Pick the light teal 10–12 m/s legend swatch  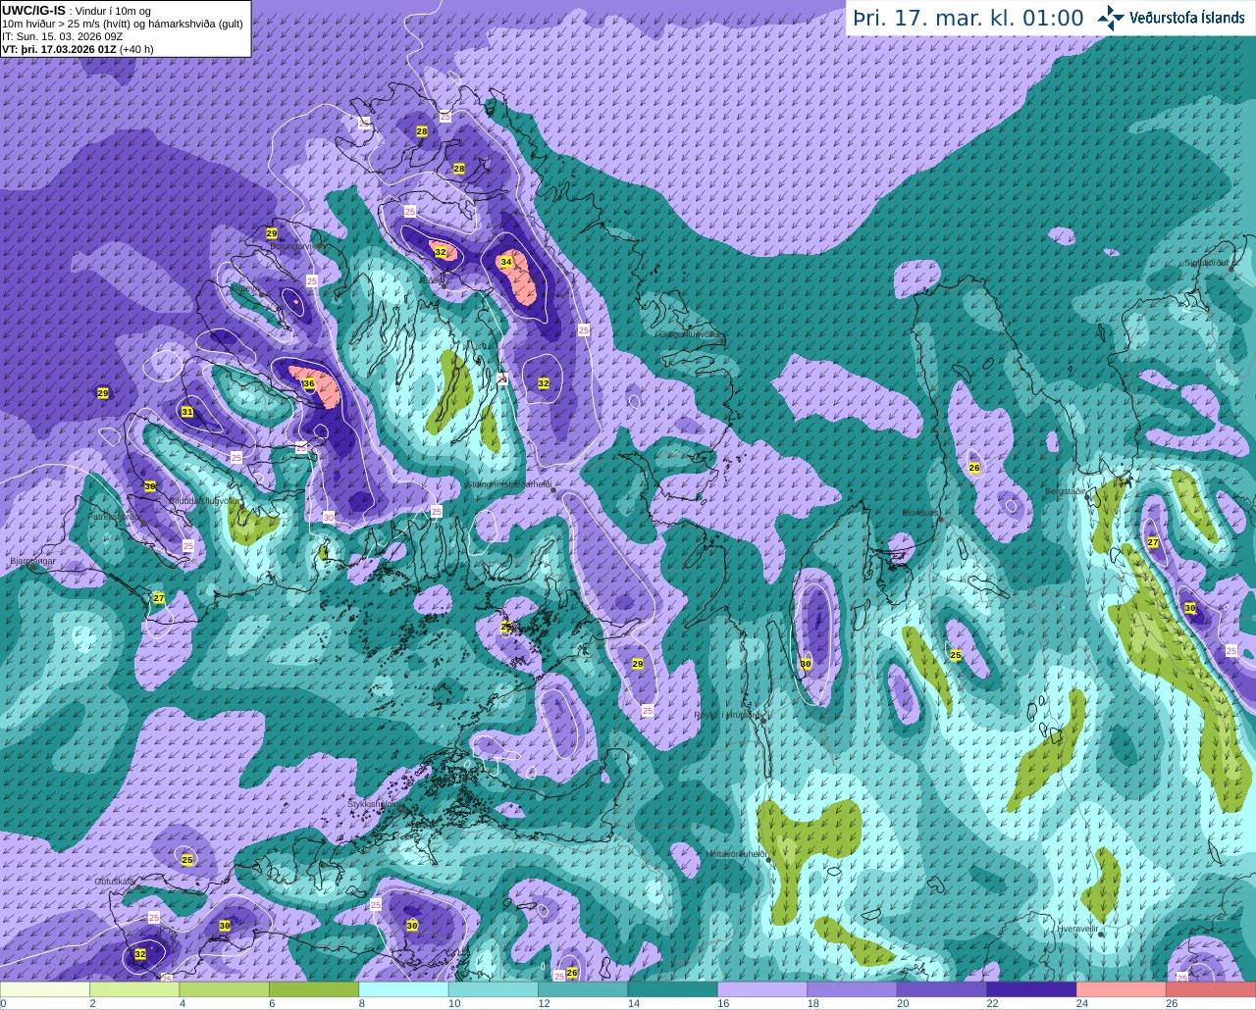pos(494,989)
